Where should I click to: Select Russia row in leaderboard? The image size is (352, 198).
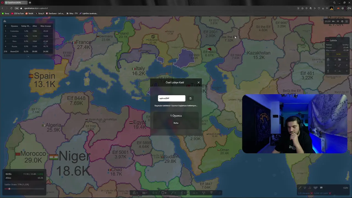[28, 46]
